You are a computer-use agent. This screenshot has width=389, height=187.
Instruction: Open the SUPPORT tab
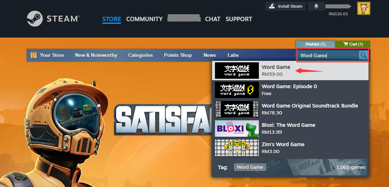[x=239, y=19]
